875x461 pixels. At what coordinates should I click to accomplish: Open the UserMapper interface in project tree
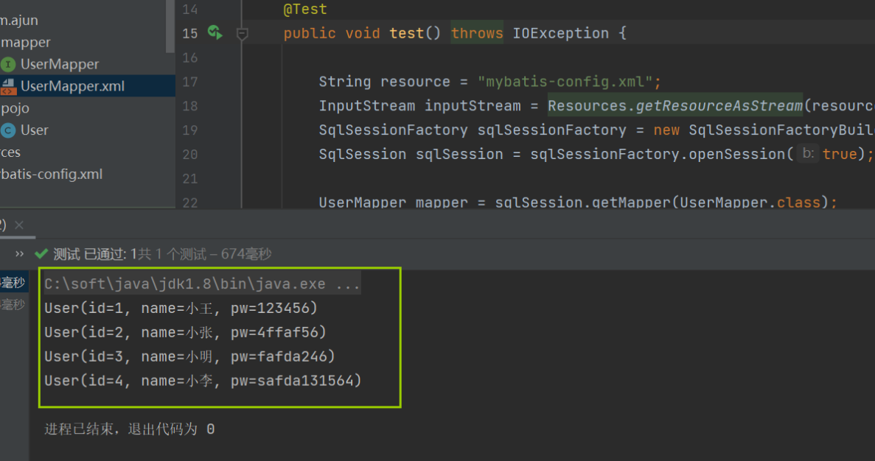click(60, 64)
